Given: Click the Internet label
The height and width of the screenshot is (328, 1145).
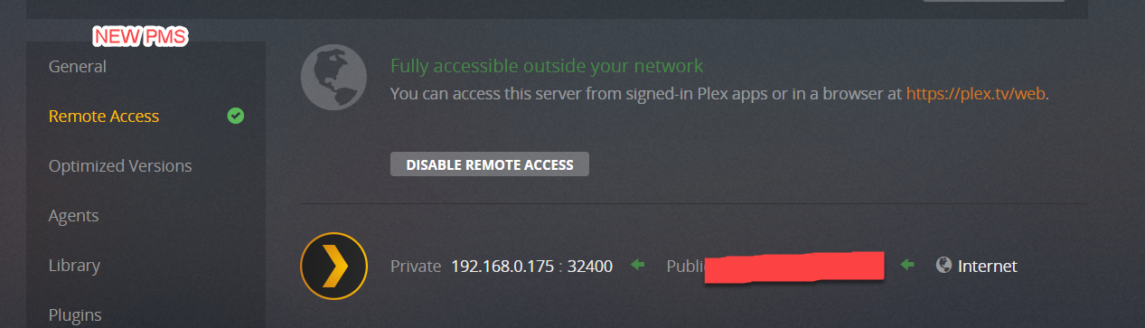Looking at the screenshot, I should (988, 267).
